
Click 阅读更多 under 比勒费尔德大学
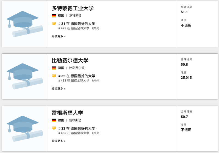(59, 89)
